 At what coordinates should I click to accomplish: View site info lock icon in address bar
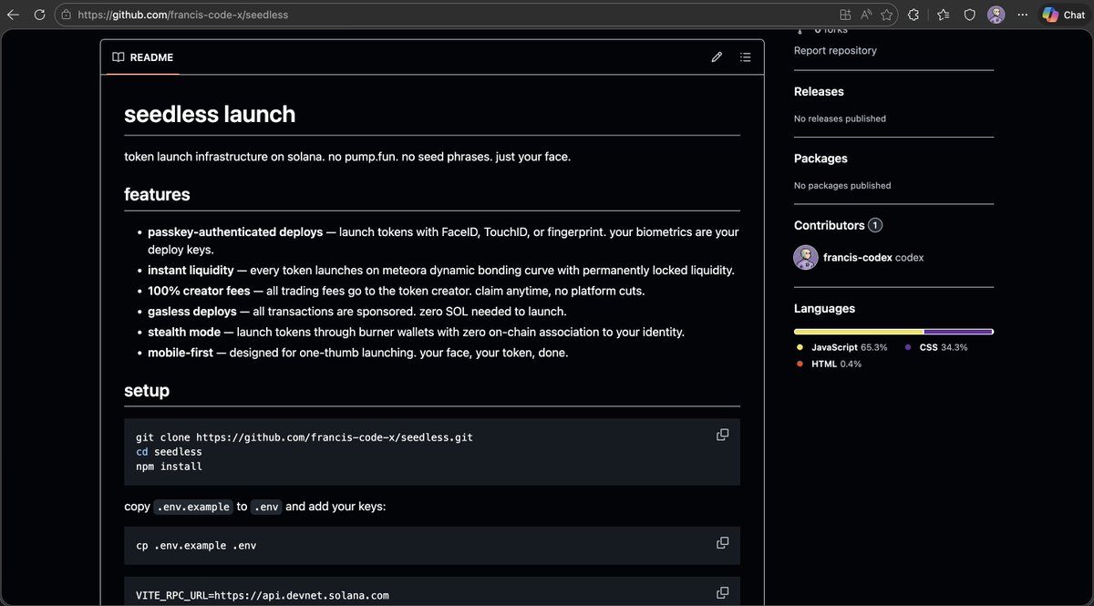click(x=66, y=15)
